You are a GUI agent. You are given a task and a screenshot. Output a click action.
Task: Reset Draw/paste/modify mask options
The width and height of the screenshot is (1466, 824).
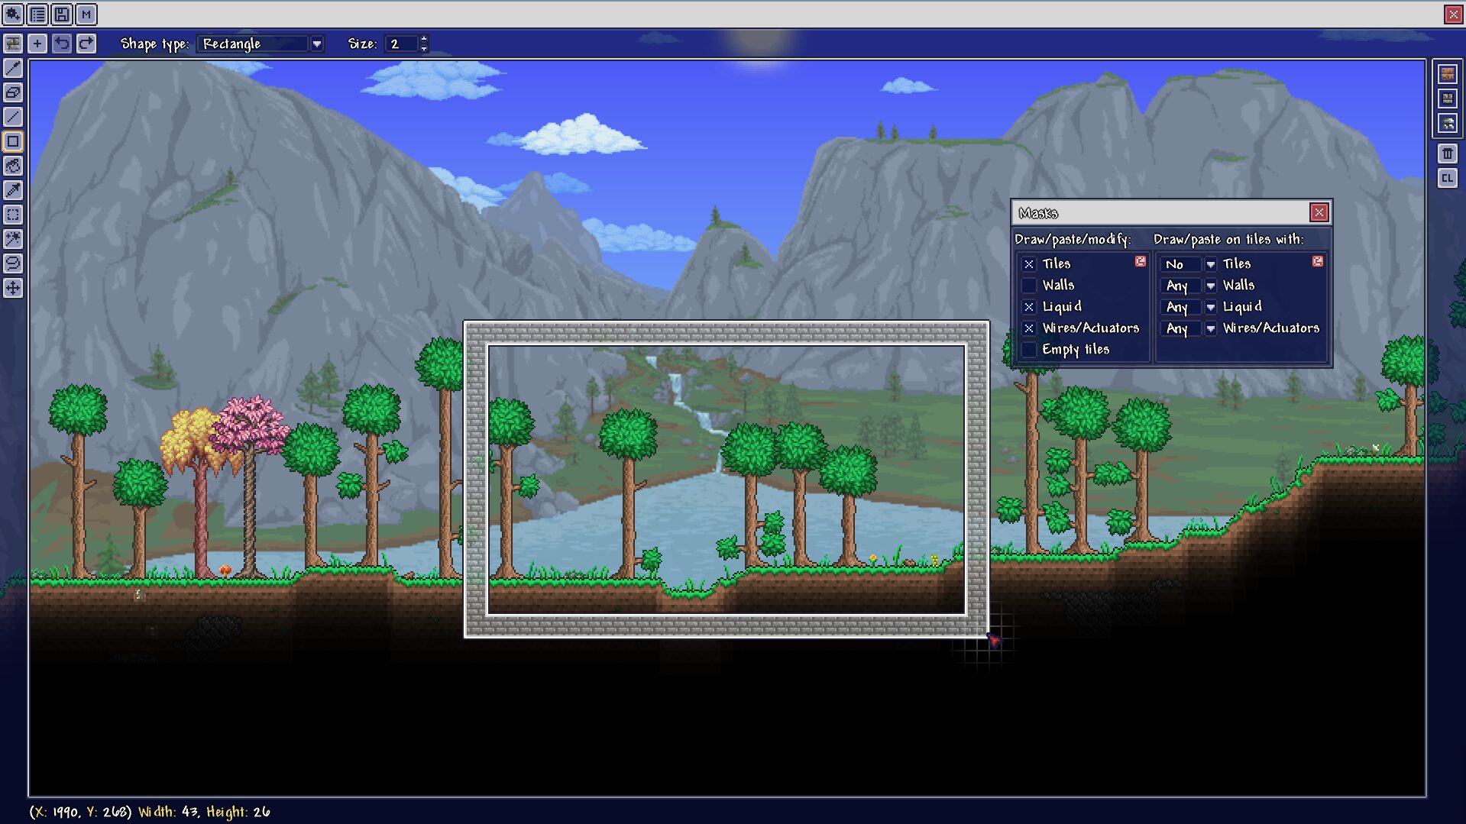pos(1141,261)
